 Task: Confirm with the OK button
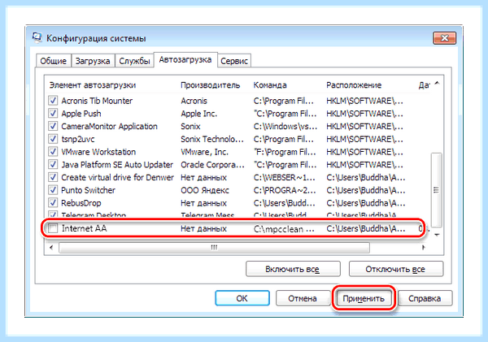point(242,298)
